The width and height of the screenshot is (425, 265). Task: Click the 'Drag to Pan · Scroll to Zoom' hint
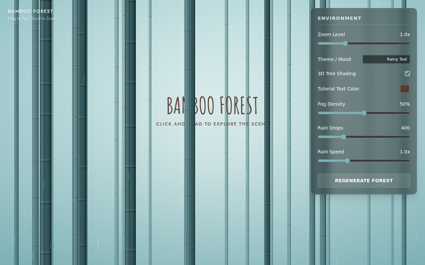coord(32,19)
